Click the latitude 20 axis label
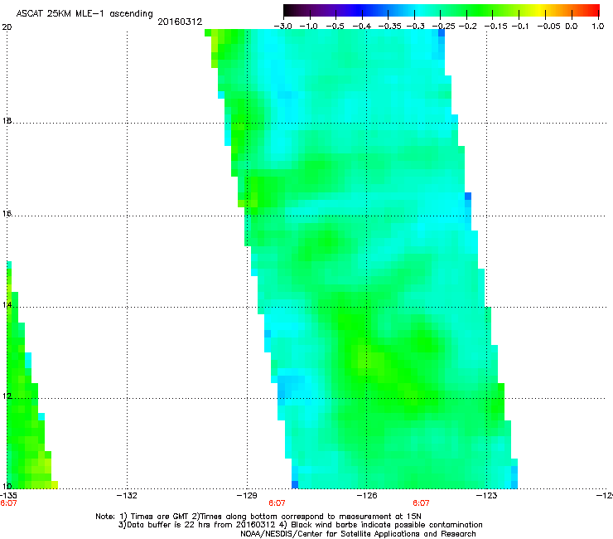This screenshot has height=539, width=613. click(x=7, y=27)
